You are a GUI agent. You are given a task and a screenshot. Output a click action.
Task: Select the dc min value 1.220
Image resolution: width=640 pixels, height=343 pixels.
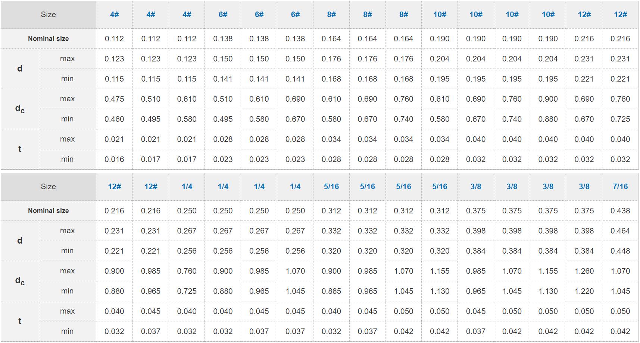tap(584, 291)
